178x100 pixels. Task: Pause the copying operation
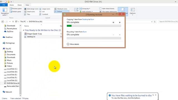click(113, 22)
